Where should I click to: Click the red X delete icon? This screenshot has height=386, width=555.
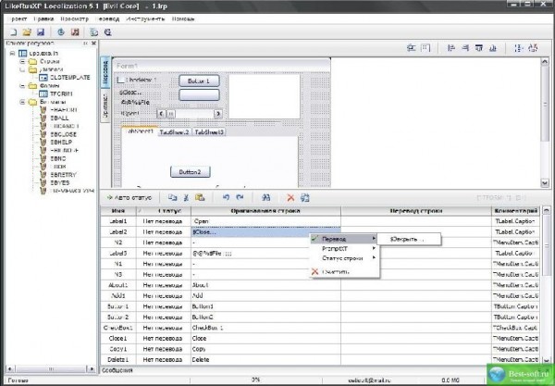coord(290,197)
